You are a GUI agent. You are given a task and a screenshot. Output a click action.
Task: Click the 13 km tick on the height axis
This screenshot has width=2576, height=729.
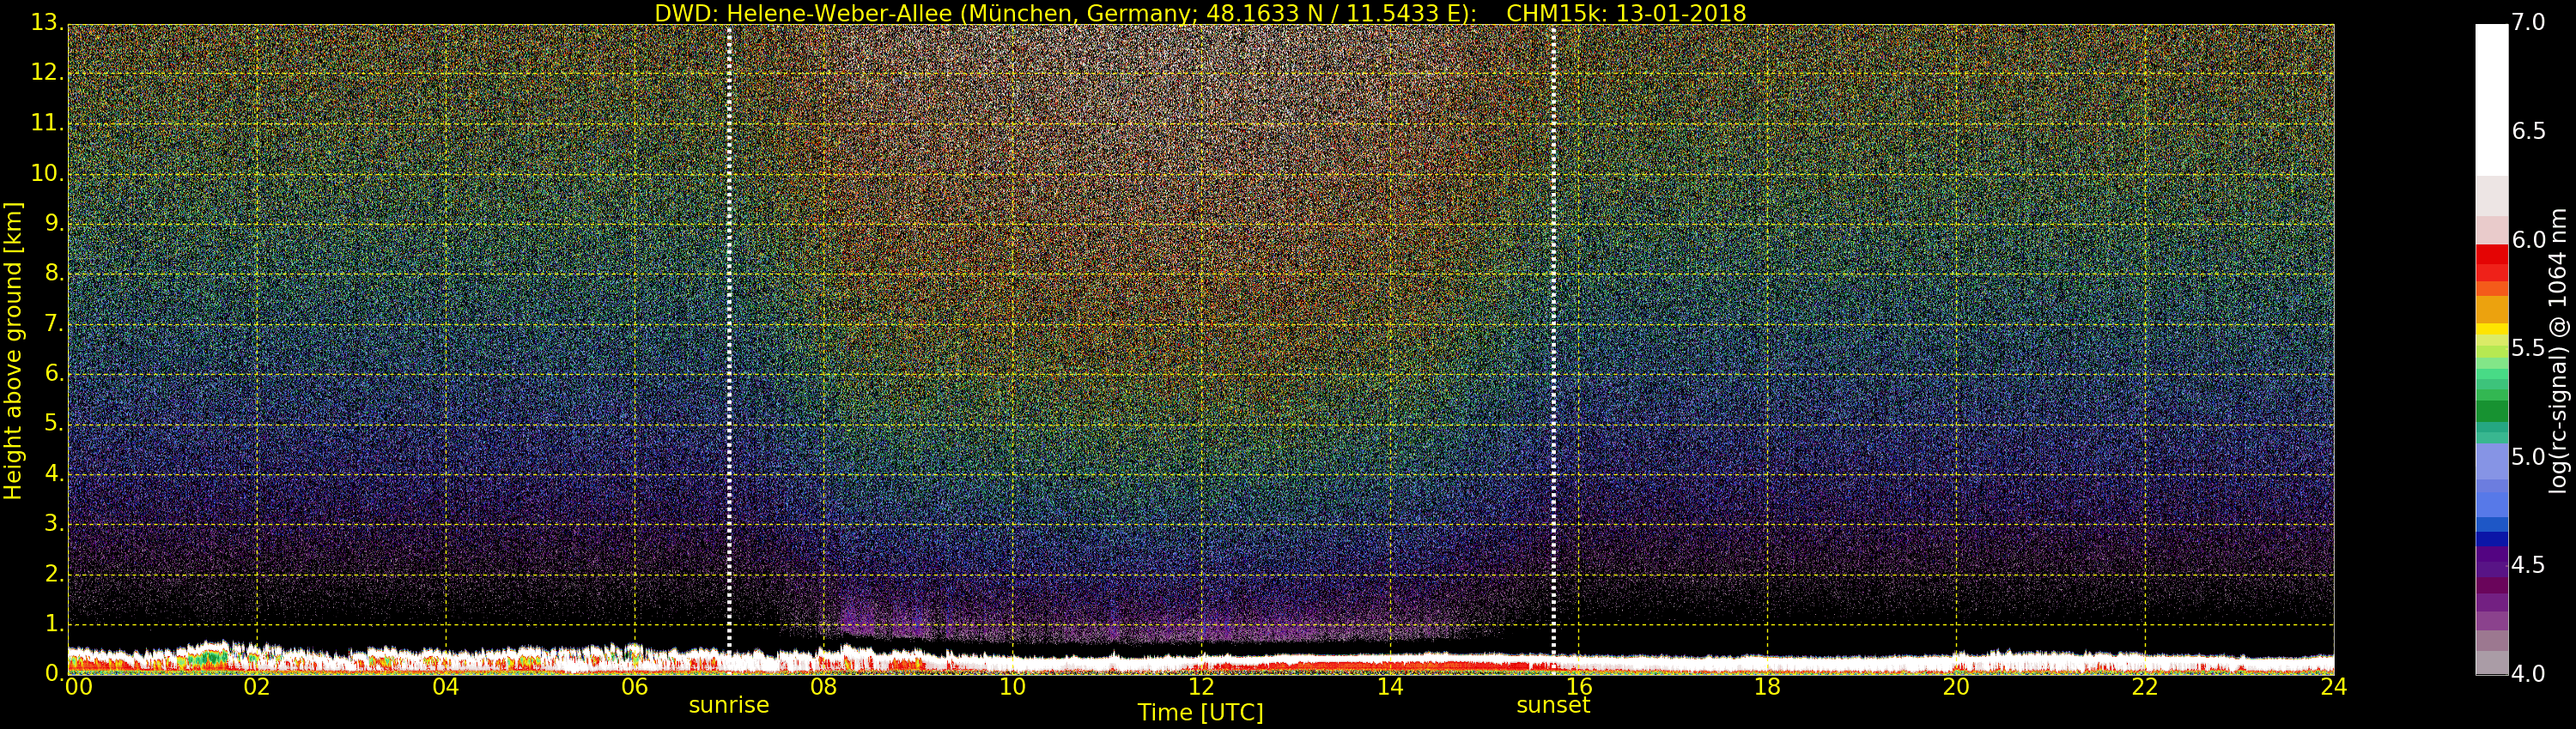(46, 23)
